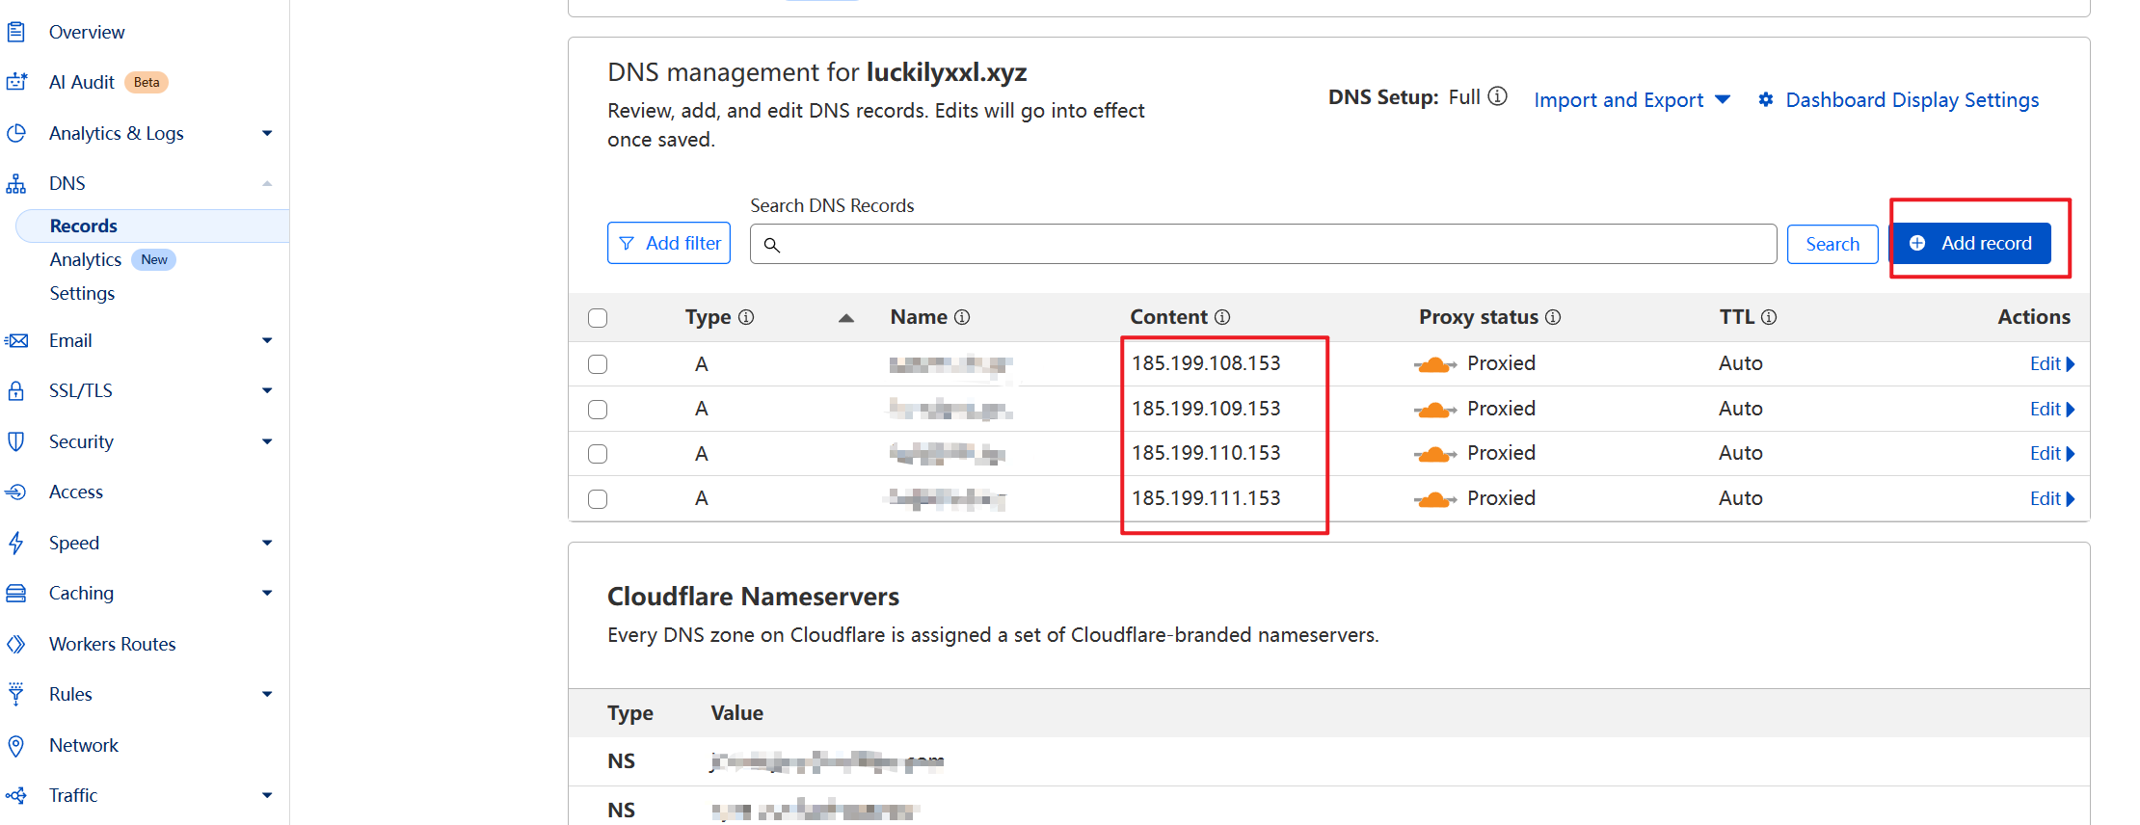Click the DNS network tree icon
Screen dimensions: 2140x825
15,183
